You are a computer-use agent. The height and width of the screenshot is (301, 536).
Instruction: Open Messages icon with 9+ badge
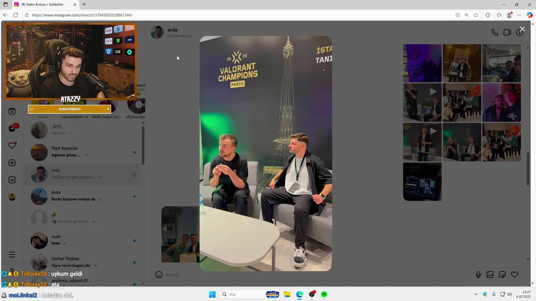pyautogui.click(x=13, y=128)
